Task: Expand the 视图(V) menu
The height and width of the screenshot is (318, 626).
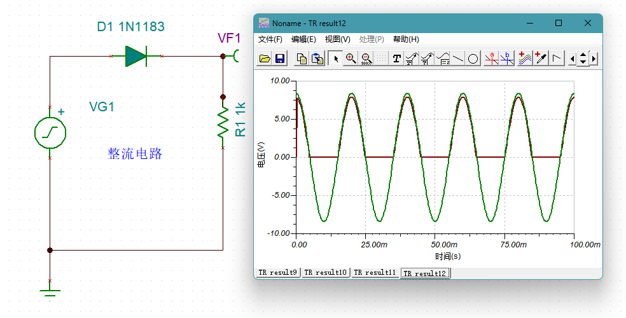Action: [337, 39]
